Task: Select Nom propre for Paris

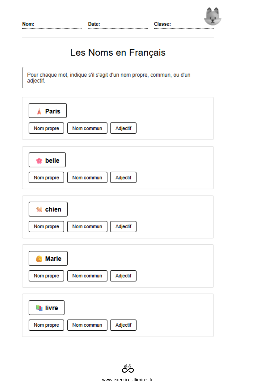Action: click(x=46, y=128)
